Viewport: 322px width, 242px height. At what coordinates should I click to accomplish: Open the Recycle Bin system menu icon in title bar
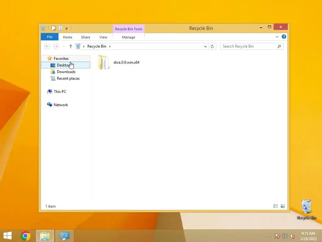tap(43, 28)
